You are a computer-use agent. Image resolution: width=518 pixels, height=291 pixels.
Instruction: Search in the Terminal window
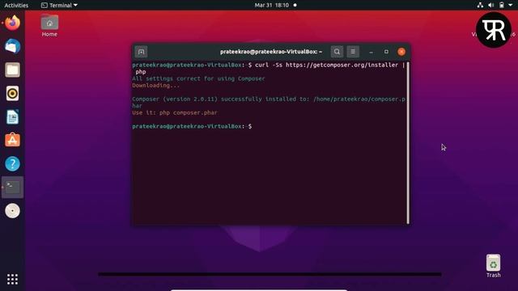(337, 52)
